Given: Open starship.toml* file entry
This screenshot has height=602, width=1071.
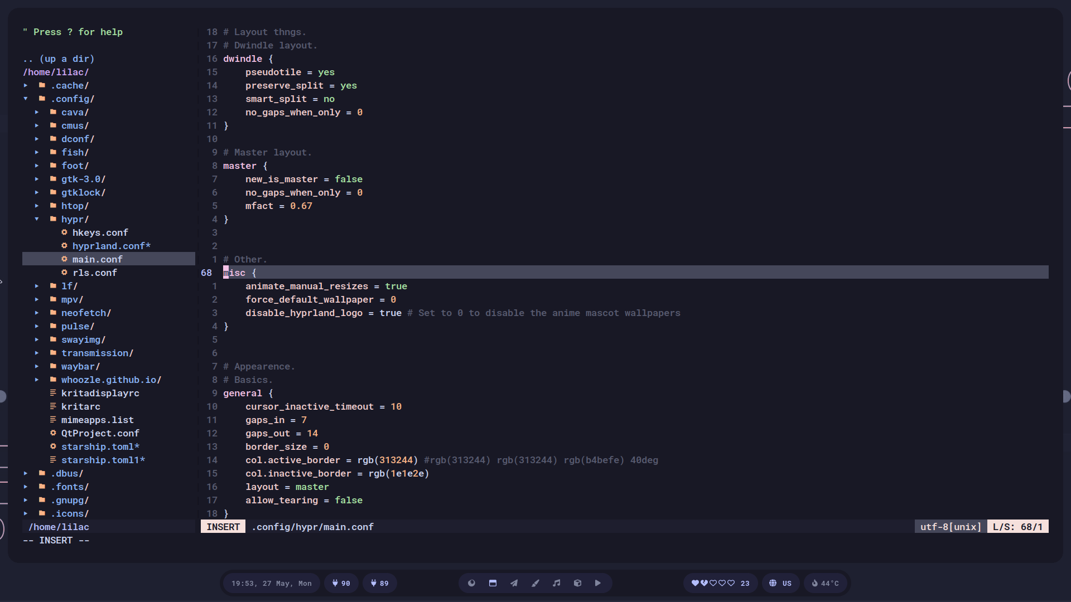Looking at the screenshot, I should pos(100,446).
